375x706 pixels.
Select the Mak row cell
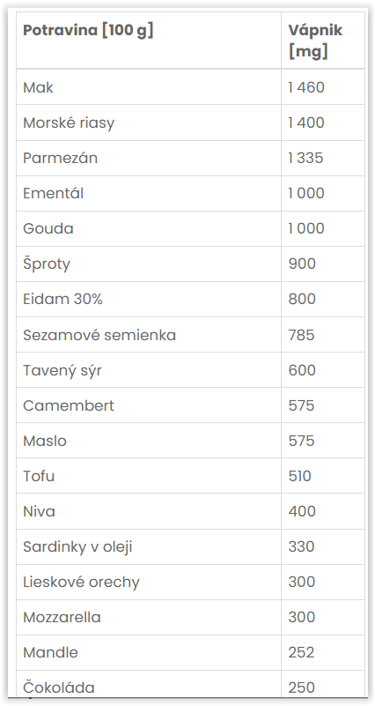[x=149, y=87]
